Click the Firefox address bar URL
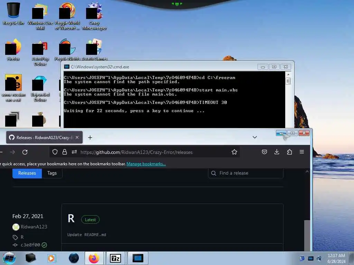354x265 pixels. click(136, 152)
